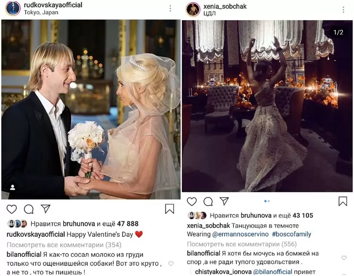Share xenia_sobchak post via paper plane
Image resolution: width=354 pixels, height=276 pixels.
tap(224, 201)
